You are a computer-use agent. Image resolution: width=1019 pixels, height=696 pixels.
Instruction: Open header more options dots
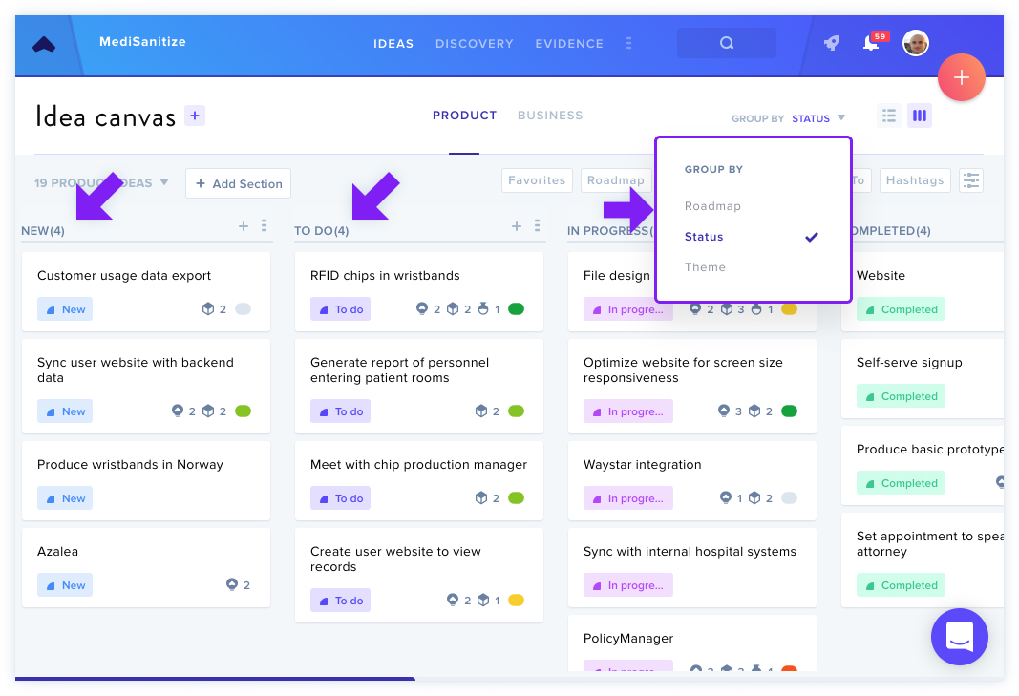click(628, 44)
